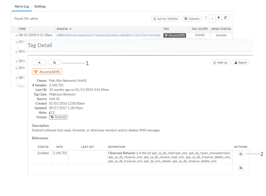Image resolution: width=266 pixels, height=196 pixels.
Task: Click the Updated date 09/27/2017 value
Action: pyautogui.click(x=66, y=108)
